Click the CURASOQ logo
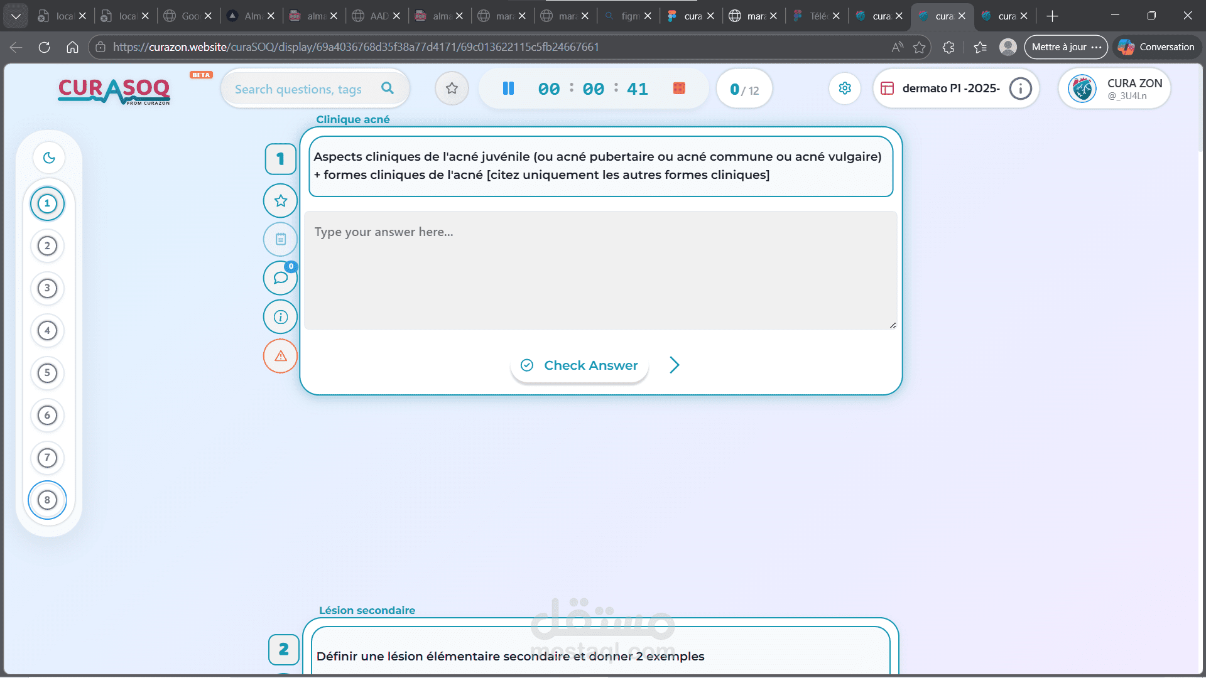The height and width of the screenshot is (678, 1206). tap(114, 90)
